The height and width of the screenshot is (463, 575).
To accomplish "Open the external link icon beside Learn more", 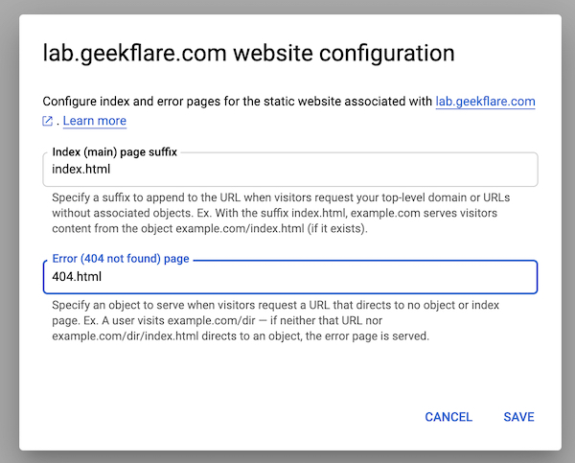I will pyautogui.click(x=48, y=121).
